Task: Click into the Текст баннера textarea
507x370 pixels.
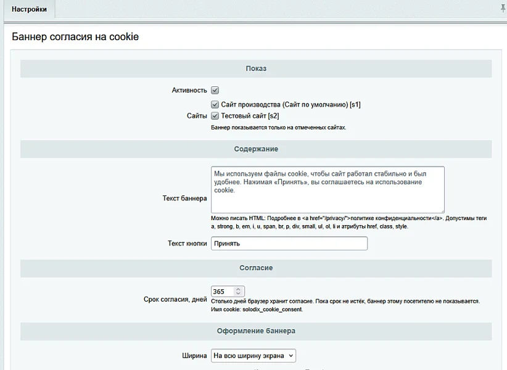Action: point(328,190)
